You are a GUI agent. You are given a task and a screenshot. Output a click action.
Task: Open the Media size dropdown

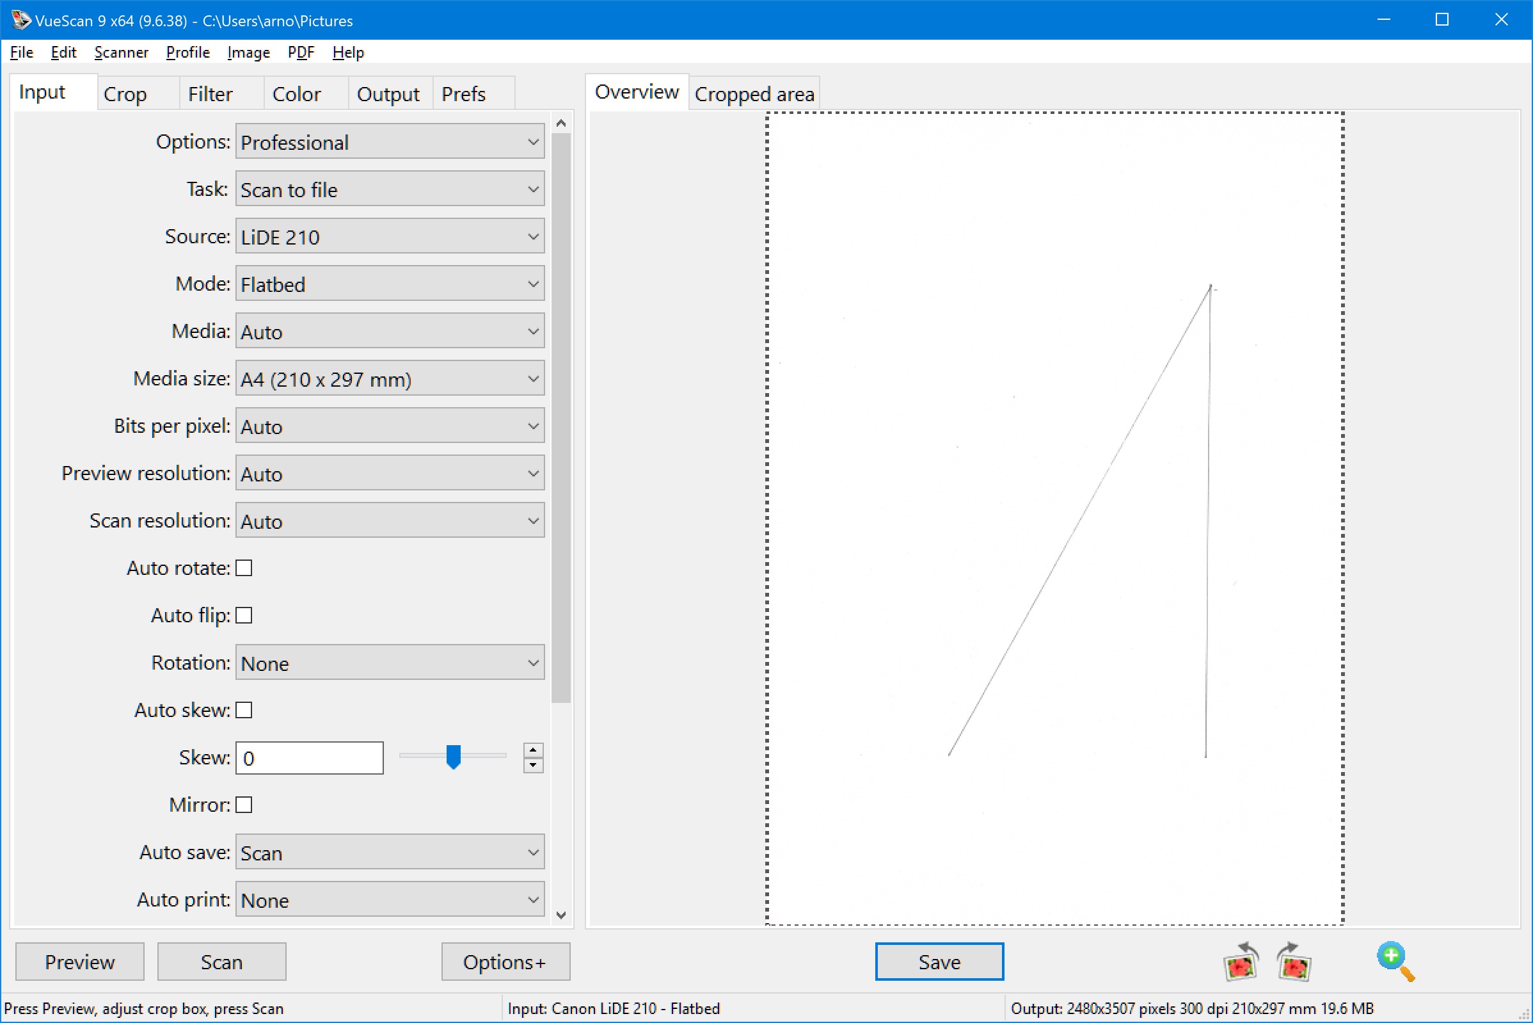[x=389, y=378]
